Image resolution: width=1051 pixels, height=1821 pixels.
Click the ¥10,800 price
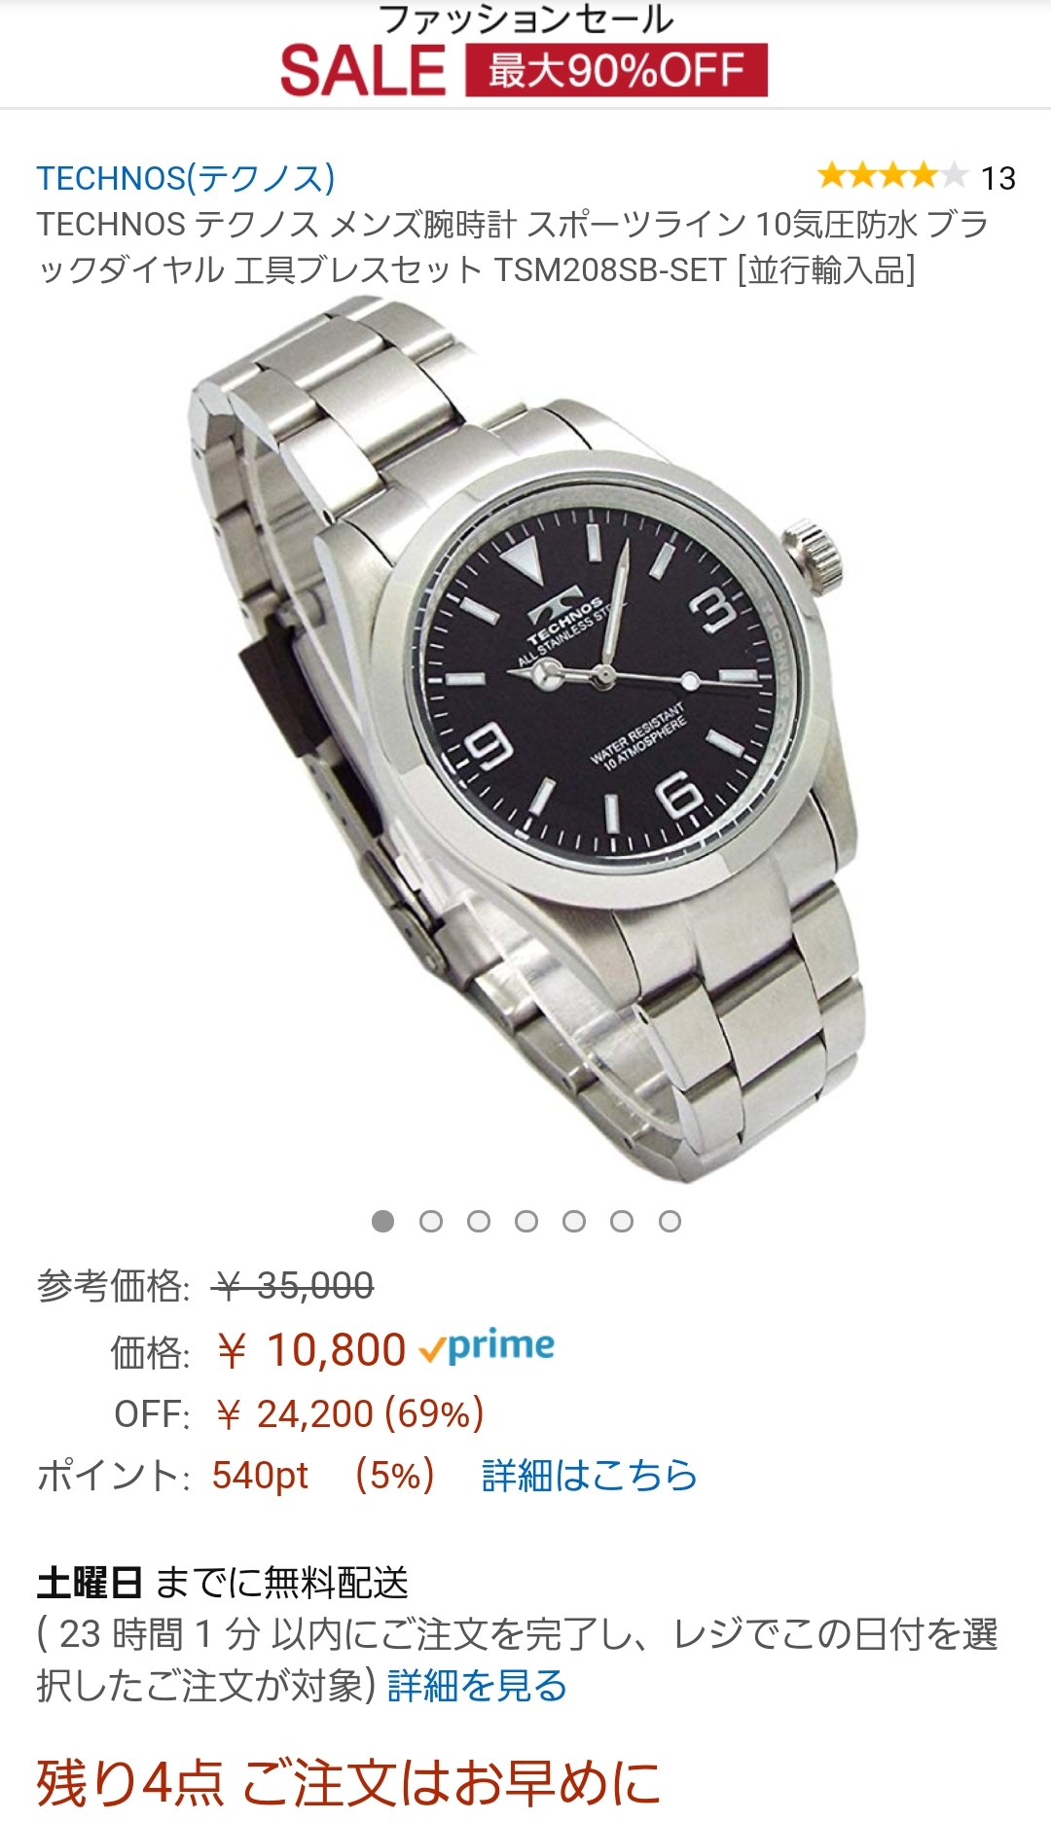tap(310, 1350)
